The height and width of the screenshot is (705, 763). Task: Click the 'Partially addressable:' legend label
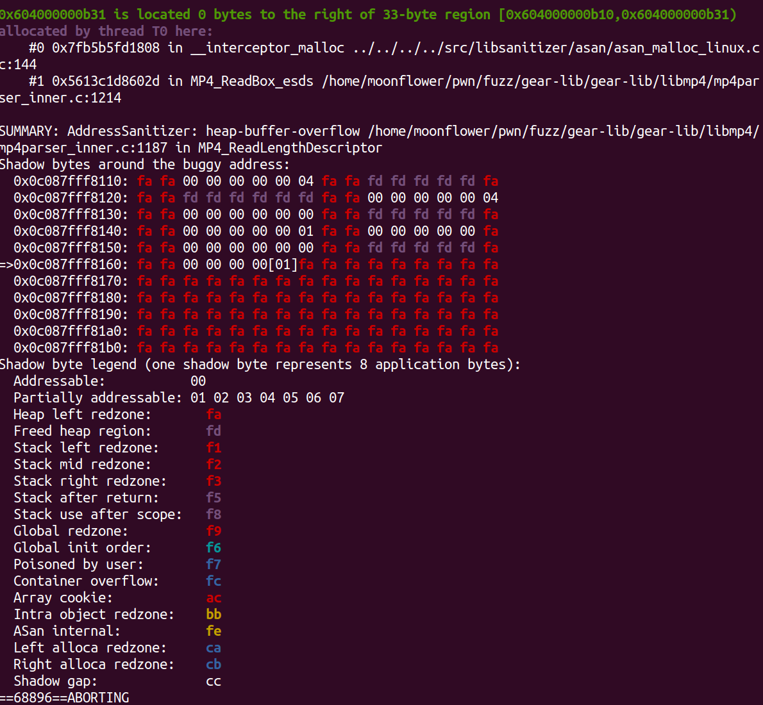pos(98,398)
